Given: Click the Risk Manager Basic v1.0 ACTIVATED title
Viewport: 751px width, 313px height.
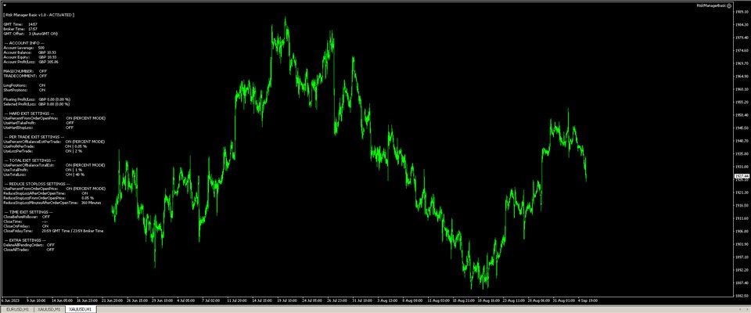Looking at the screenshot, I should tap(39, 15).
